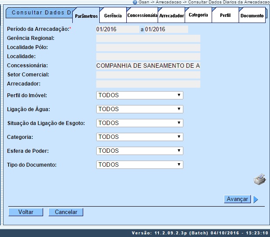Switch to the Gerência tab
This screenshot has width=270, height=237.
(113, 16)
